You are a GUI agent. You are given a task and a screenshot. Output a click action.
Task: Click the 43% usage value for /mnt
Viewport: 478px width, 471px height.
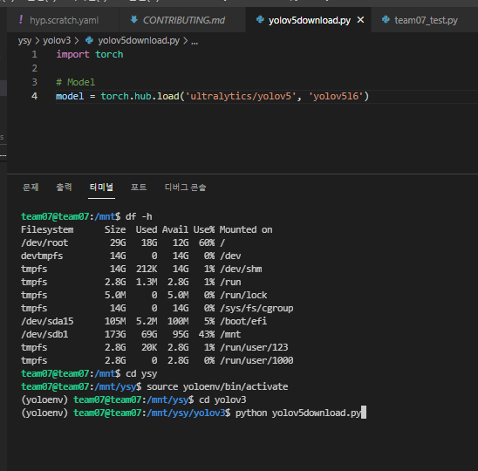click(207, 334)
